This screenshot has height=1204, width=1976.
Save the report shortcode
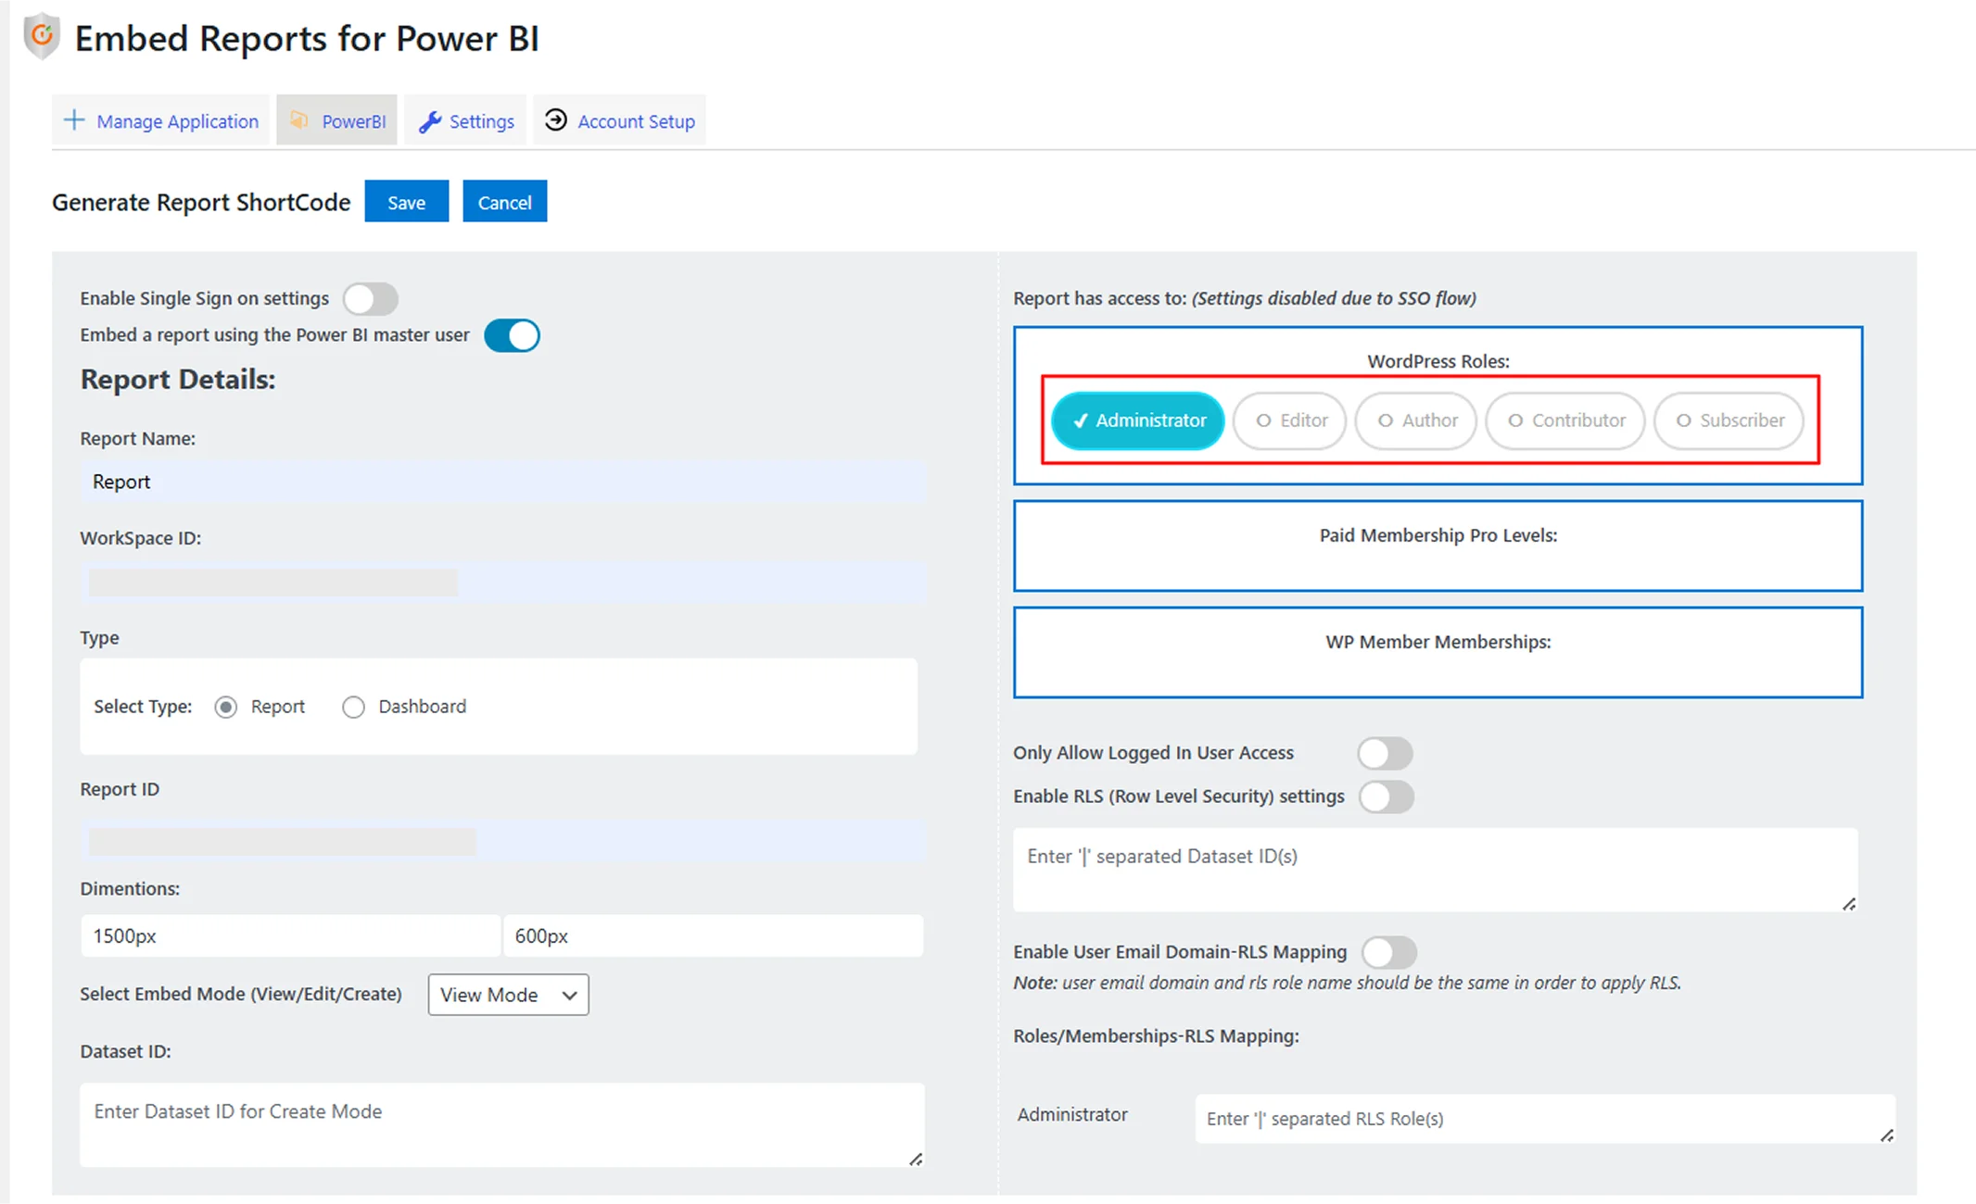[x=406, y=202]
